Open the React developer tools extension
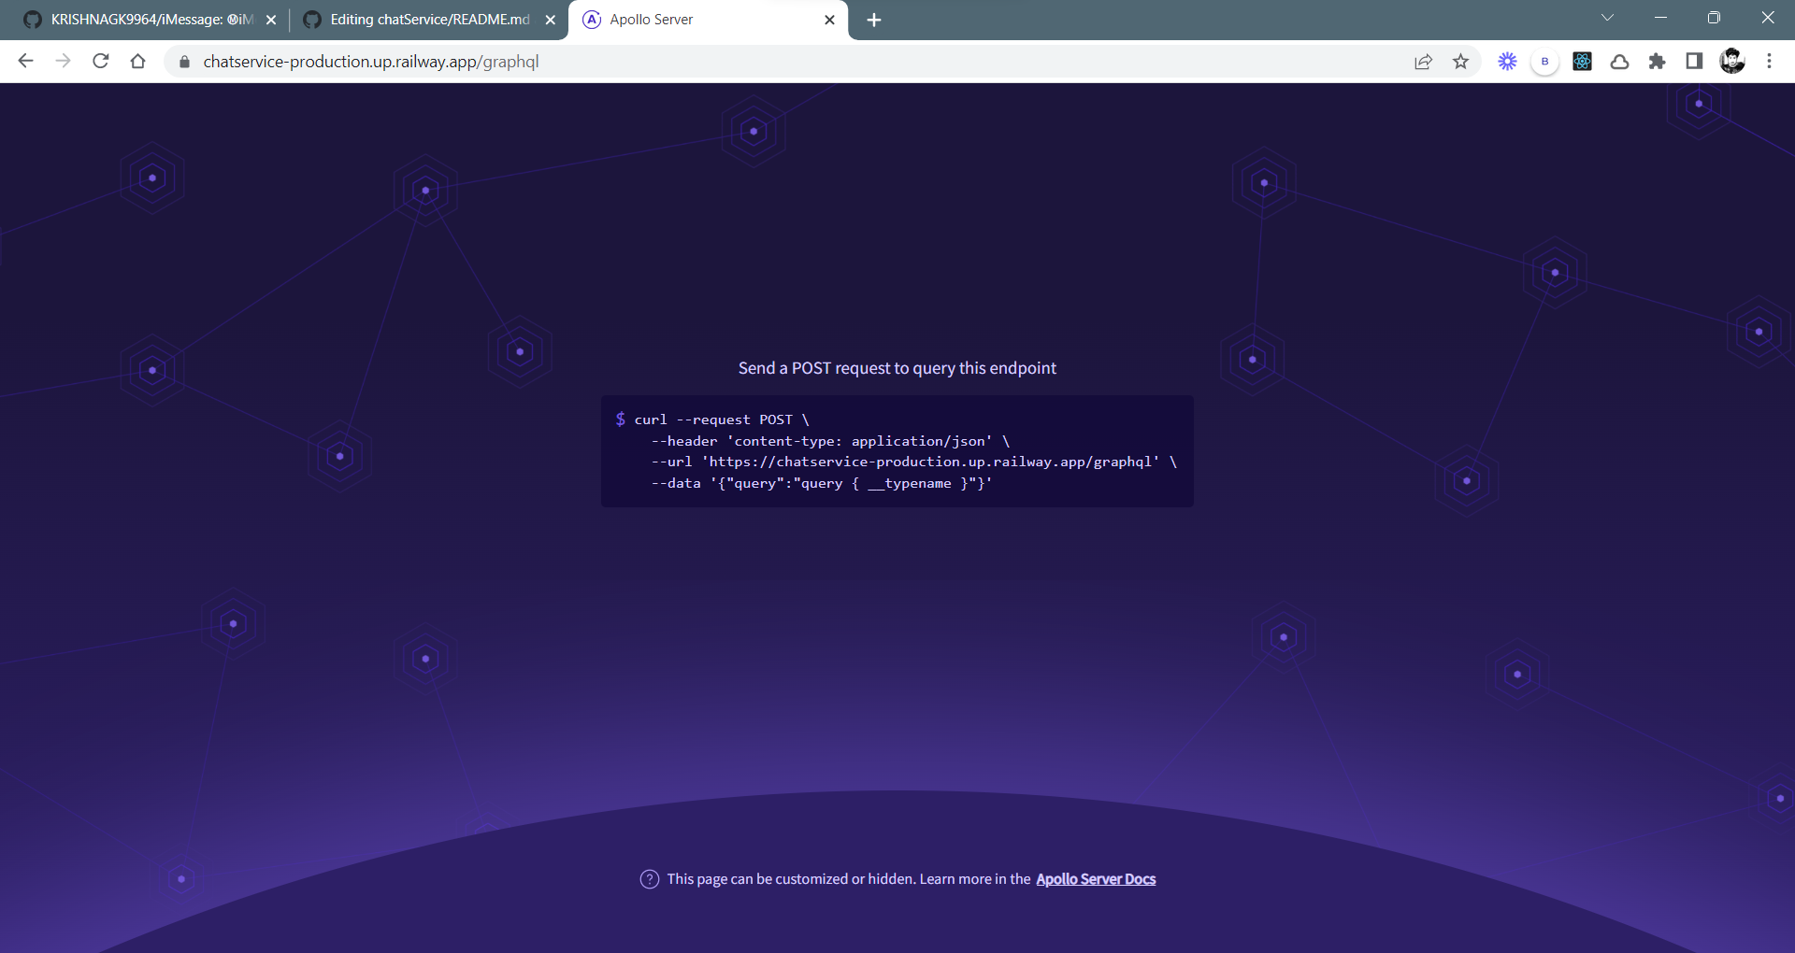The width and height of the screenshot is (1795, 953). [1582, 62]
